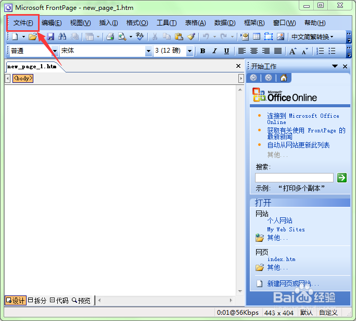
Task: Expand the New Page dropdown arrow
Action: pos(23,36)
